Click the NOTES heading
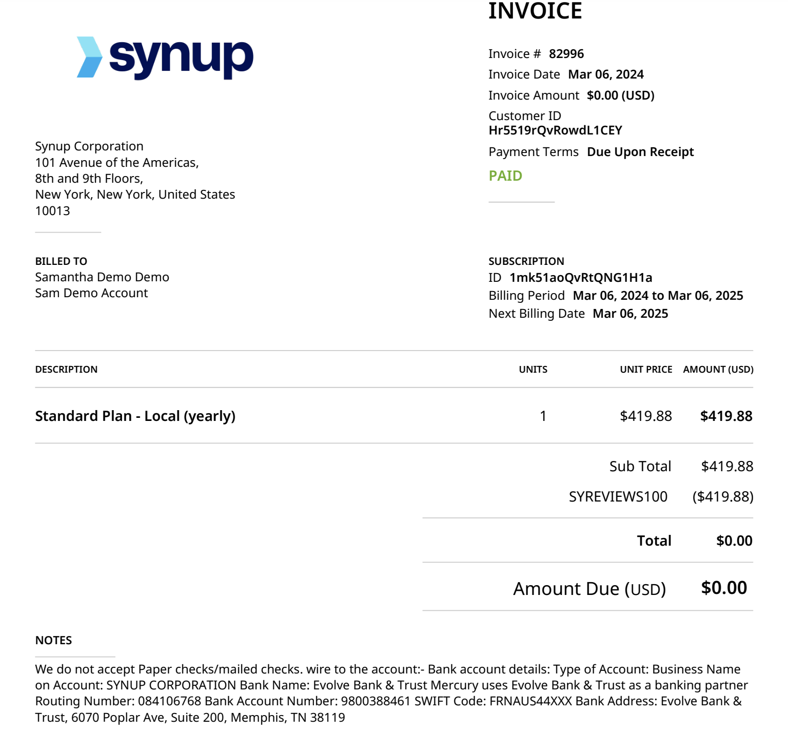The image size is (788, 732). [53, 641]
